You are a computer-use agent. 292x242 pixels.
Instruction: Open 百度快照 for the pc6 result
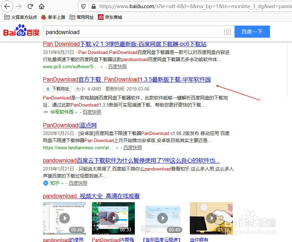pyautogui.click(x=117, y=66)
